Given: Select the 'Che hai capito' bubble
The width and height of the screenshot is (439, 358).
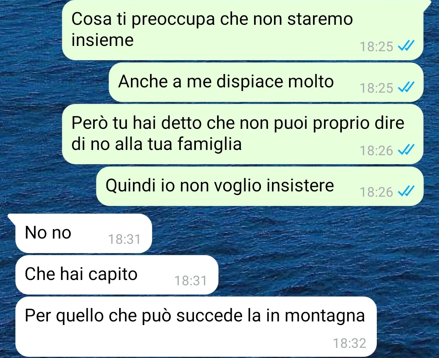Looking at the screenshot, I should [x=117, y=275].
